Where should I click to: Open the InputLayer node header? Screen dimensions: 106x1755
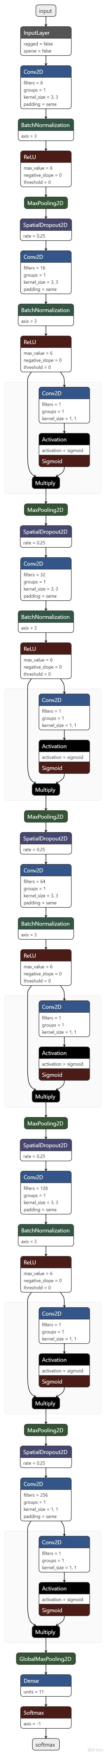click(x=46, y=33)
